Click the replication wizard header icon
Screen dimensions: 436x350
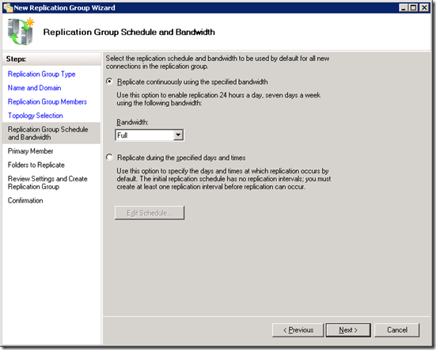[x=21, y=32]
